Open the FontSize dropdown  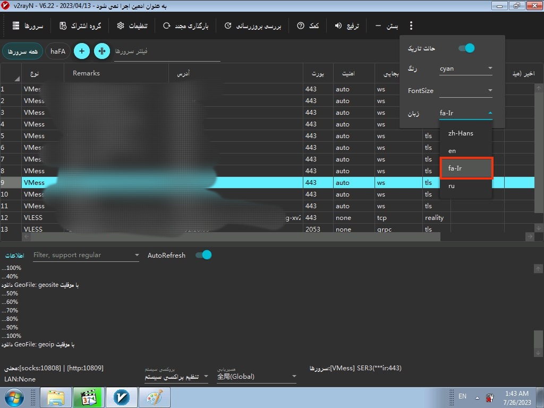pyautogui.click(x=465, y=91)
